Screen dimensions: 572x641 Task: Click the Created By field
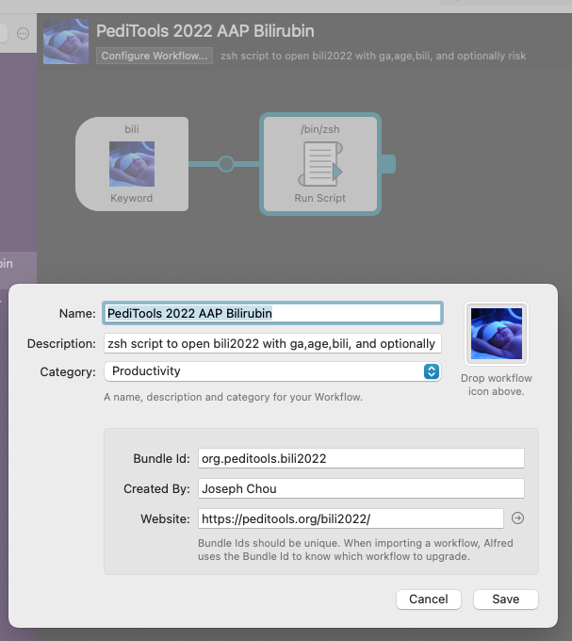coord(360,488)
